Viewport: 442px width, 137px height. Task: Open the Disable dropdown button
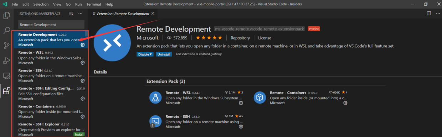coord(145,54)
